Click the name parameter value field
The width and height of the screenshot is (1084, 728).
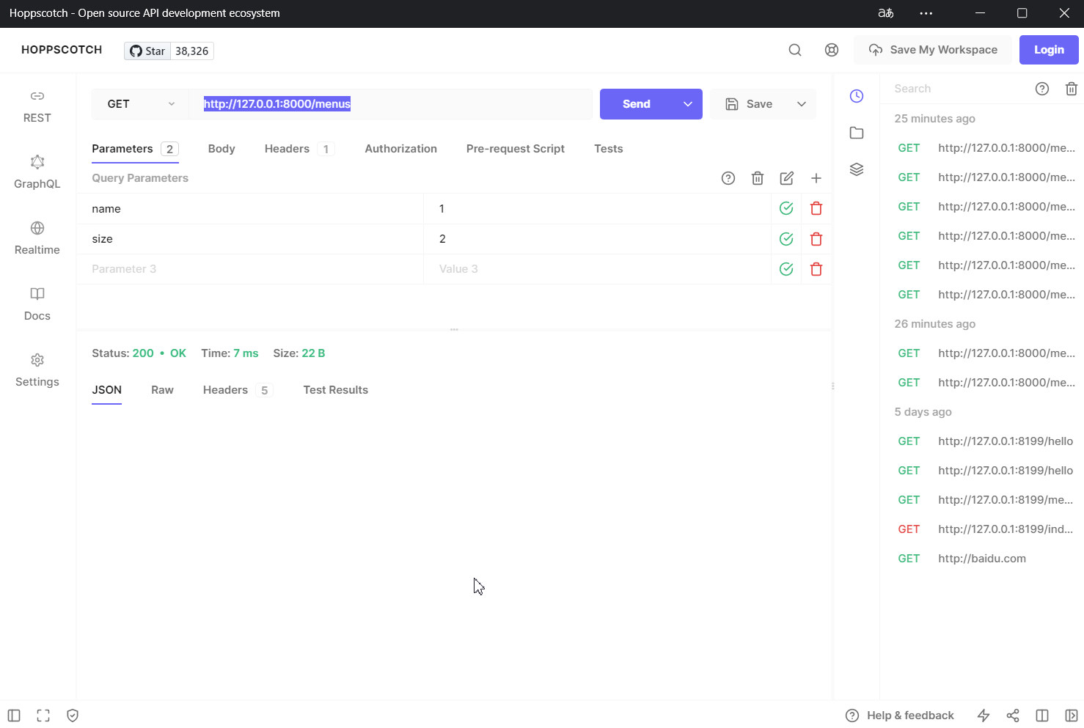(x=597, y=209)
